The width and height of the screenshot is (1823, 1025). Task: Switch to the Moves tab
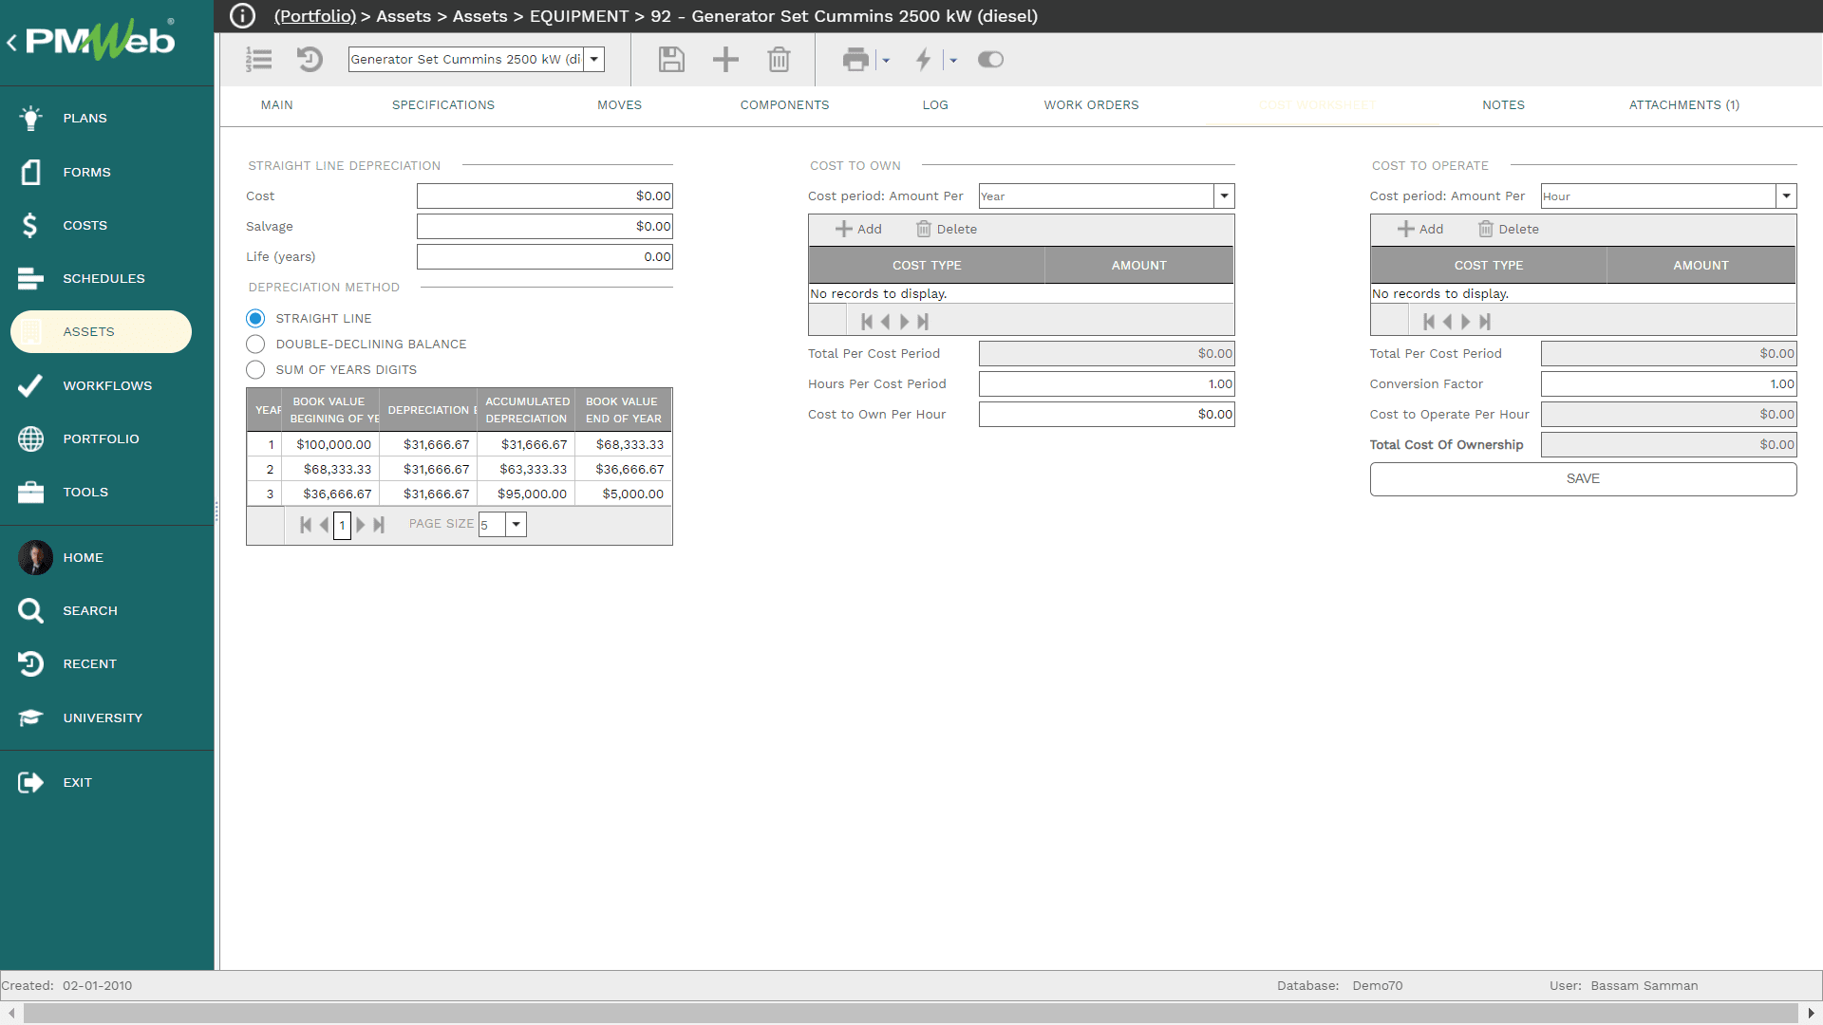coord(619,105)
